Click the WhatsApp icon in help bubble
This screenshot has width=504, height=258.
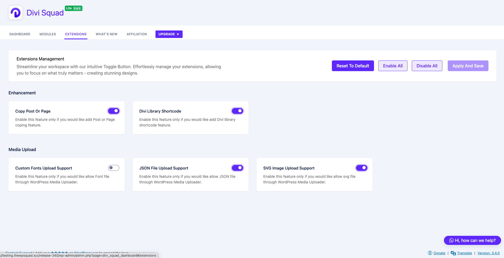pyautogui.click(x=451, y=240)
